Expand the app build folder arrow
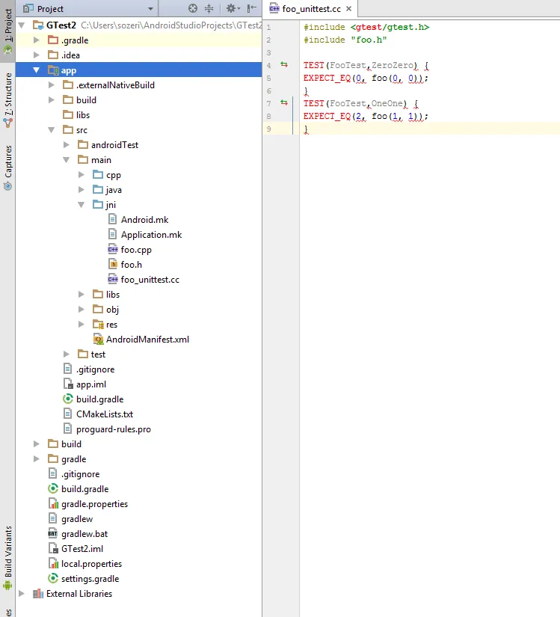The height and width of the screenshot is (617, 560). [52, 100]
